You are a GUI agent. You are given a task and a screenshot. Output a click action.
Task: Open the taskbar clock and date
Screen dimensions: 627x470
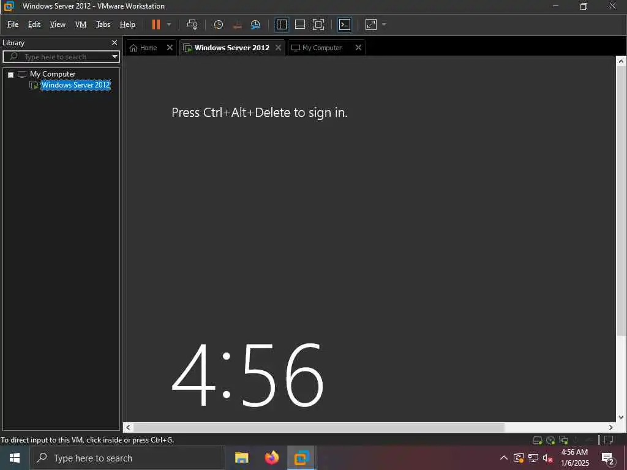(574, 458)
